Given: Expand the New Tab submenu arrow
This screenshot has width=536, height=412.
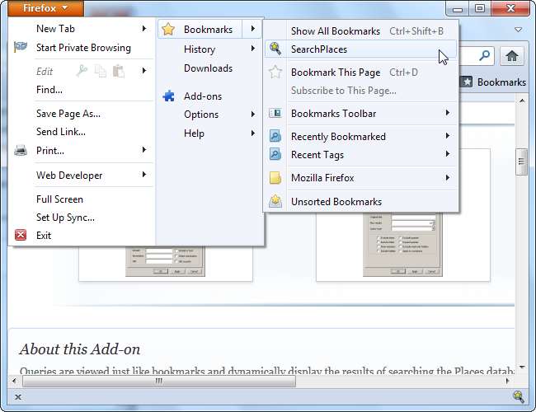Looking at the screenshot, I should coord(144,28).
